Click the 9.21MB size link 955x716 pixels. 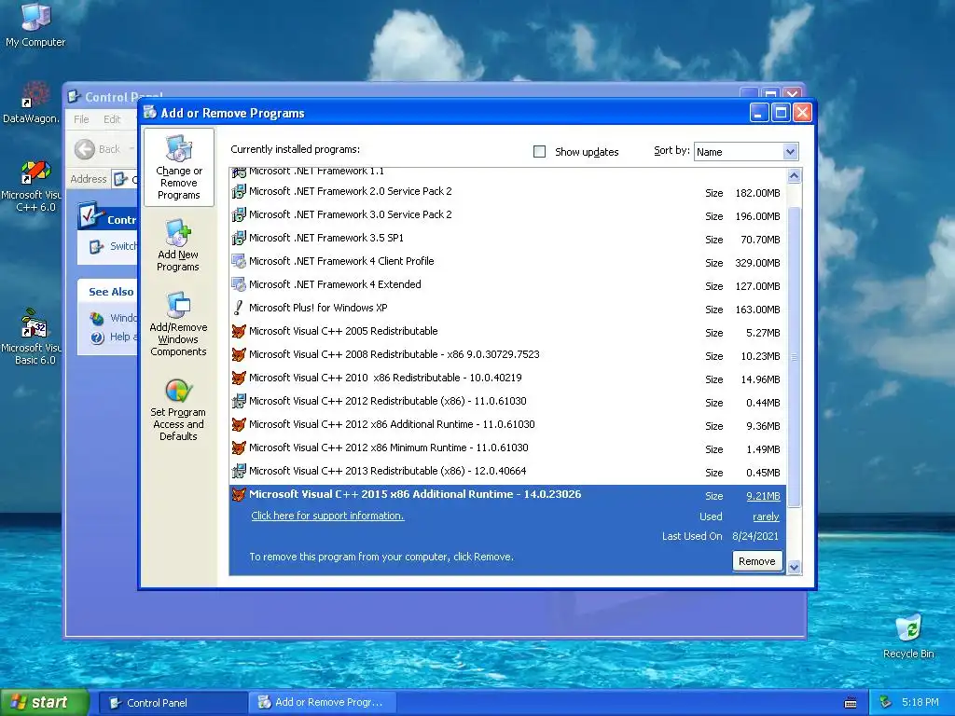pos(763,496)
